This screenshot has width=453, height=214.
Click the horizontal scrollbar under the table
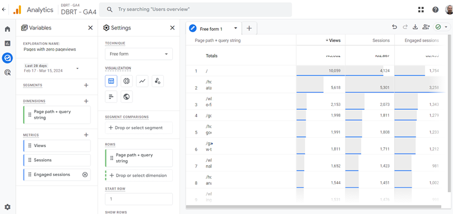314,207
